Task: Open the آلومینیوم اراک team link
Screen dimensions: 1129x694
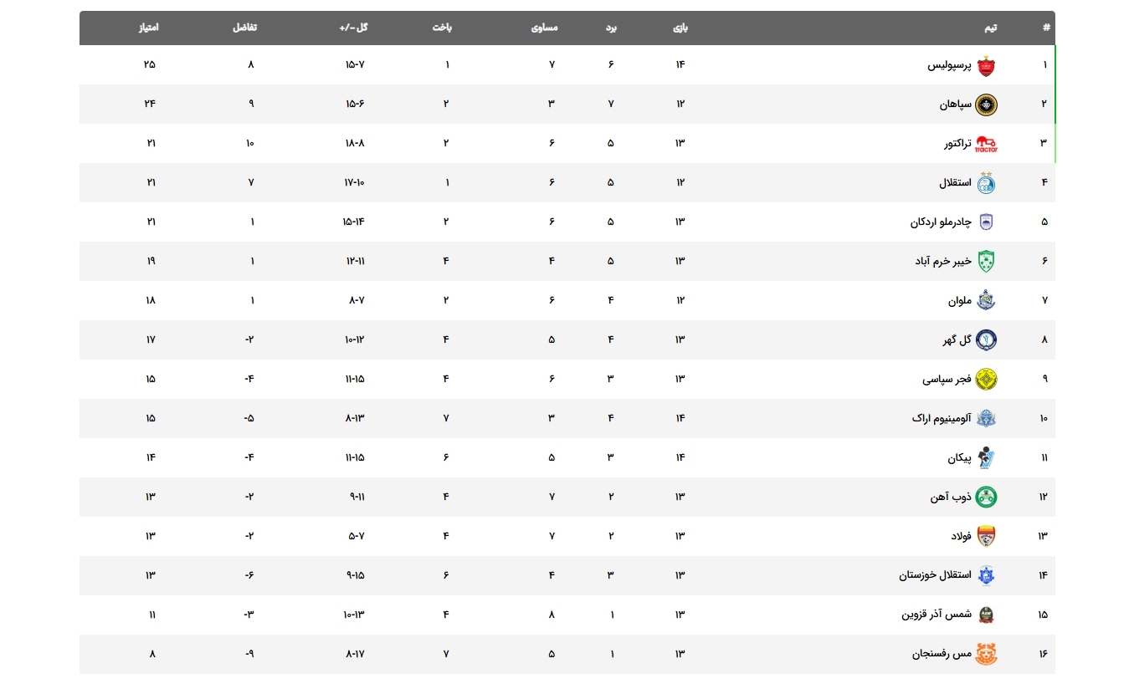Action: (x=942, y=418)
